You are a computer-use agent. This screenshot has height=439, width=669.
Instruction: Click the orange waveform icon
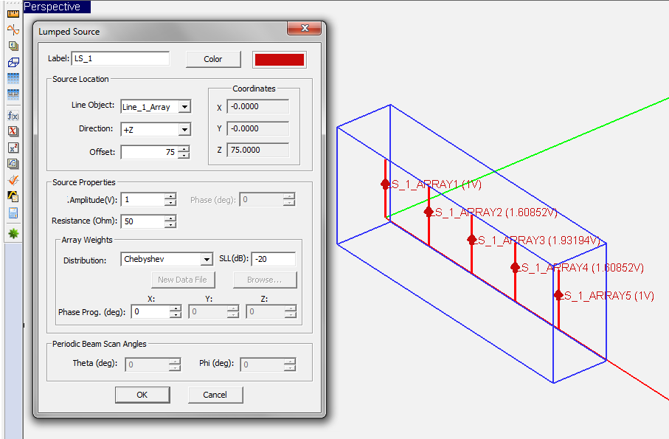coord(13,30)
